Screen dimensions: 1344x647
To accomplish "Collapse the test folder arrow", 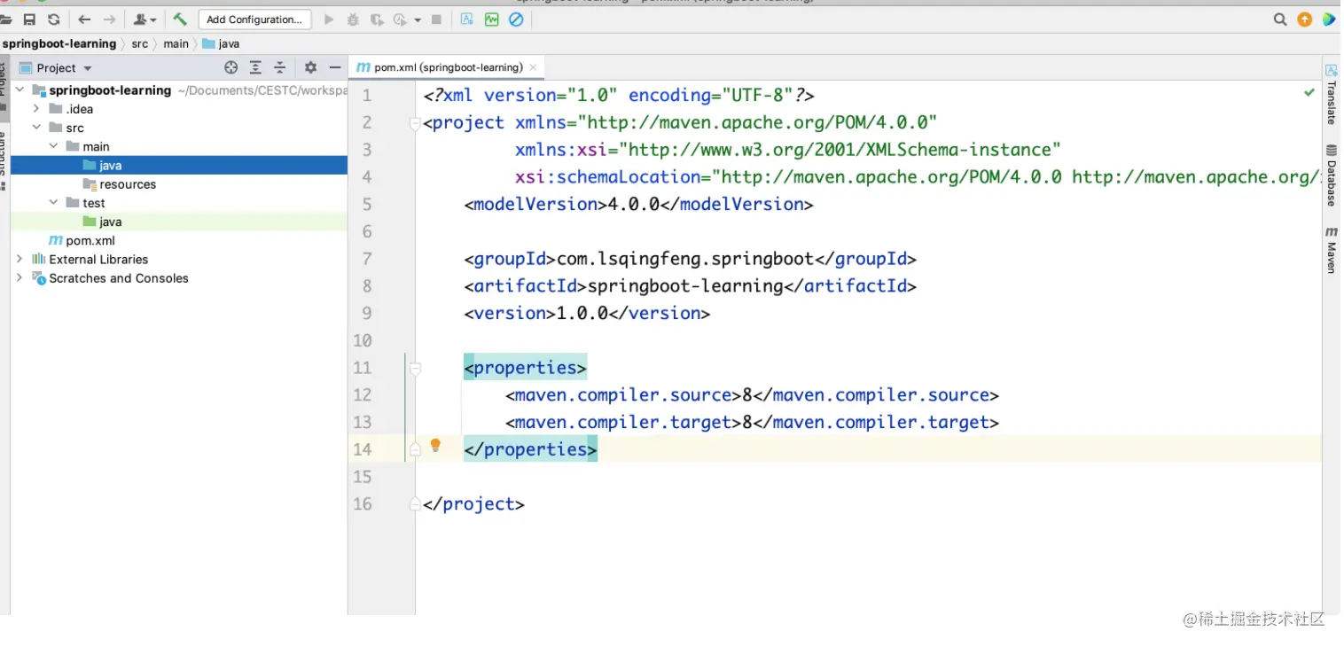I will tap(53, 203).
